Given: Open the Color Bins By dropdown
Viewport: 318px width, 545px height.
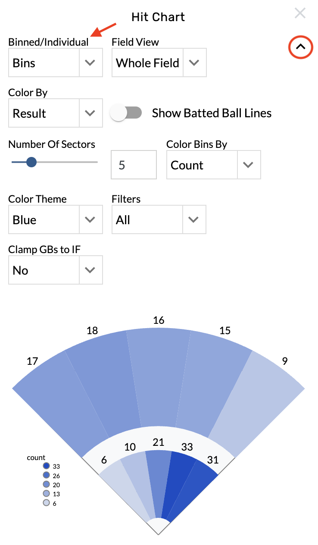Looking at the screenshot, I should click(x=214, y=165).
